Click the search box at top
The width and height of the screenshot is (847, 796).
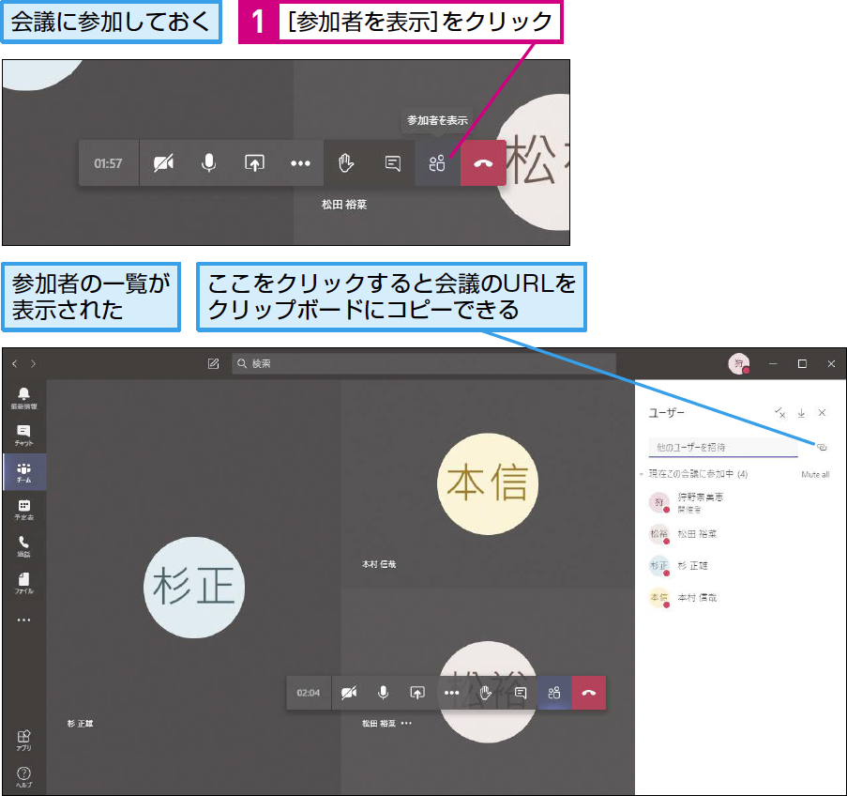click(424, 363)
